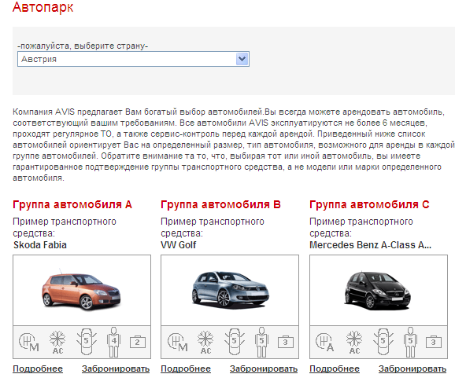Click Забронировать for Группа автомобиля A
The width and height of the screenshot is (455, 374).
(x=116, y=368)
